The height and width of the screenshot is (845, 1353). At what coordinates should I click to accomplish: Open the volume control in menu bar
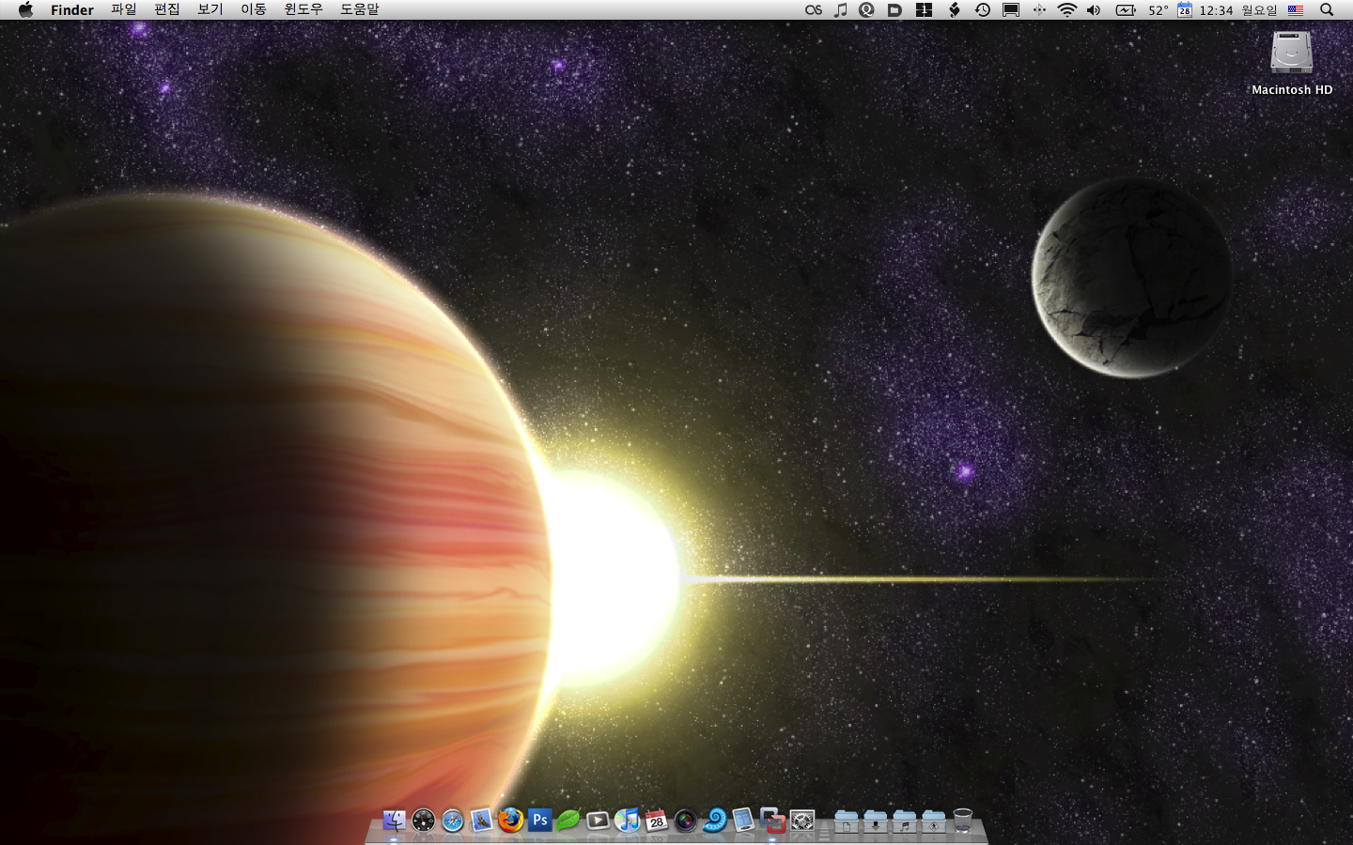click(x=1094, y=10)
